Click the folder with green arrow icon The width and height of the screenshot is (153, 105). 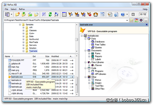[24, 14]
